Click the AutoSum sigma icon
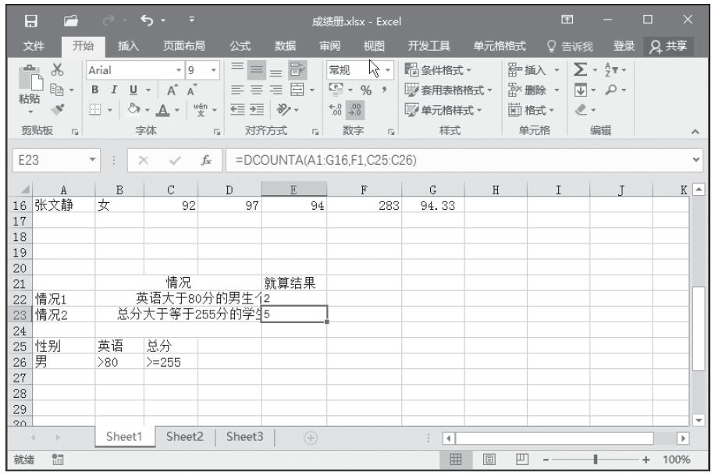This screenshot has width=715, height=476. point(580,68)
